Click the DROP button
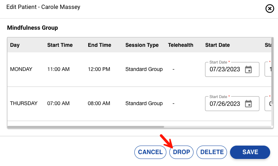This screenshot has width=278, height=166. (182, 152)
